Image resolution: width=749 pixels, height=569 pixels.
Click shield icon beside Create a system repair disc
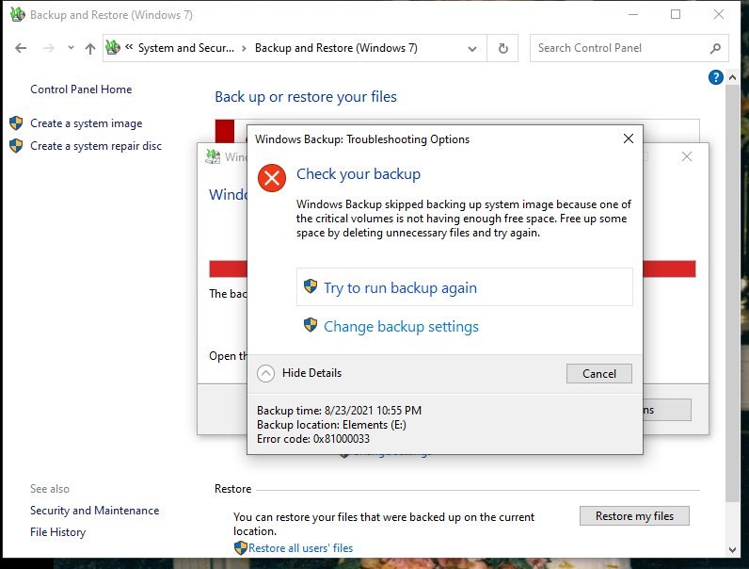[x=16, y=145]
